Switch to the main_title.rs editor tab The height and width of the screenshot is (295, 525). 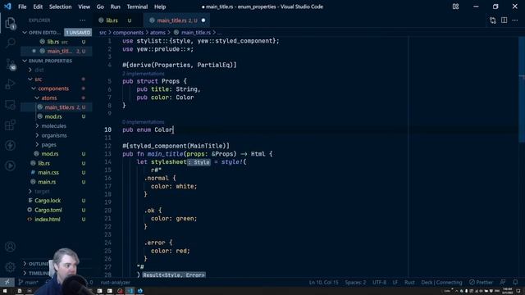pyautogui.click(x=177, y=20)
